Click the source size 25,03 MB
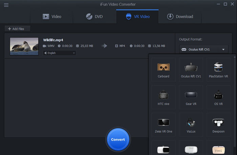The image size is (237, 155). point(87,46)
